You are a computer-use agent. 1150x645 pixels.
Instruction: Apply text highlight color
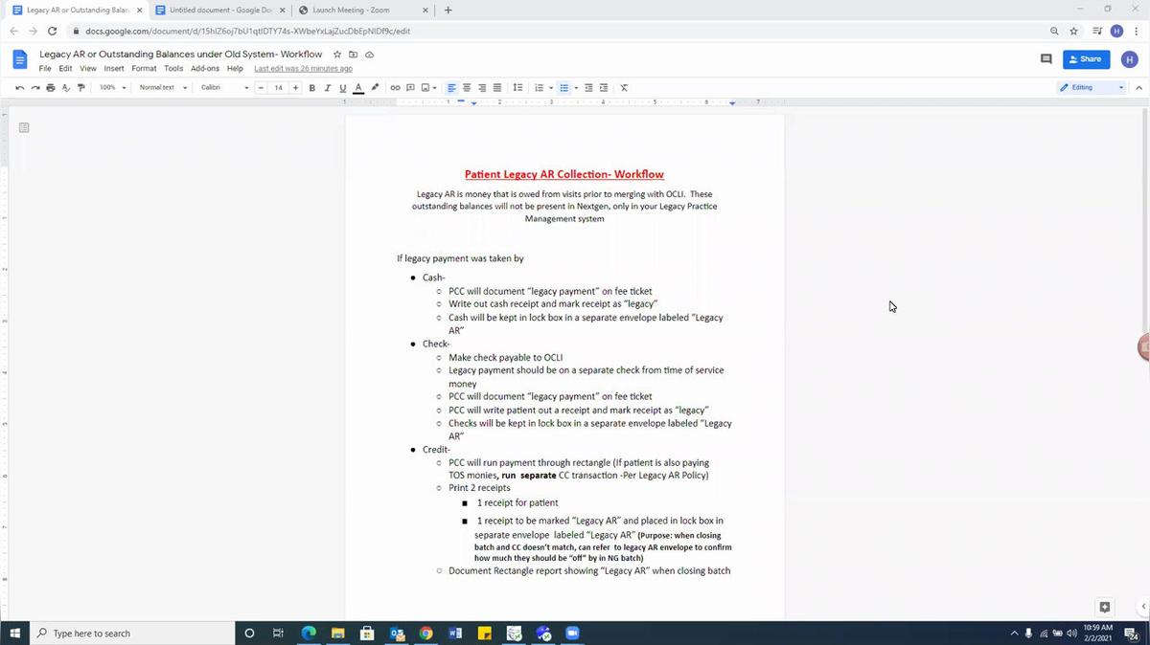click(374, 87)
